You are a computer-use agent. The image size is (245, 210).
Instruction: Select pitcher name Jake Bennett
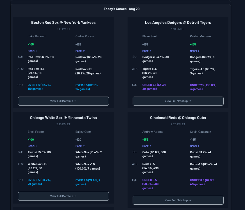pyautogui.click(x=37, y=36)
